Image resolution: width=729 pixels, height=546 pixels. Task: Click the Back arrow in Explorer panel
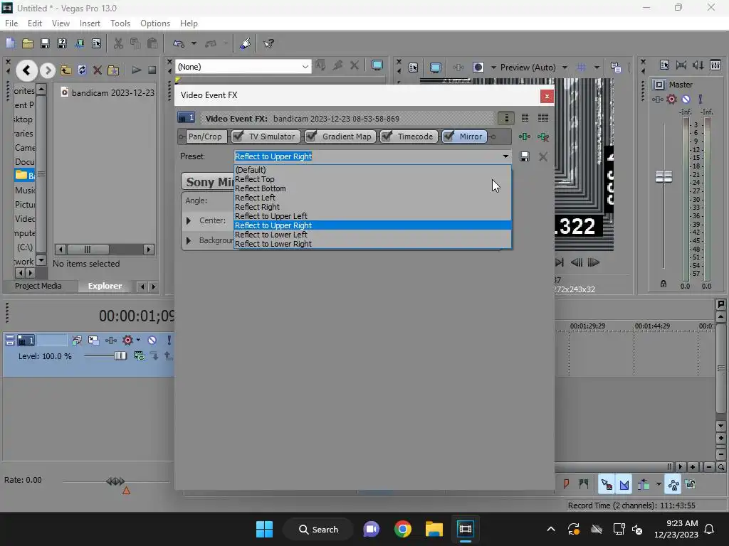coord(26,70)
